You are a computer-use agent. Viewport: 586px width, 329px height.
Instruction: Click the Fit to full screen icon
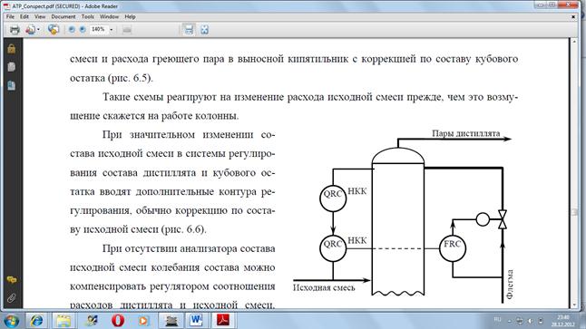pyautogui.click(x=204, y=30)
